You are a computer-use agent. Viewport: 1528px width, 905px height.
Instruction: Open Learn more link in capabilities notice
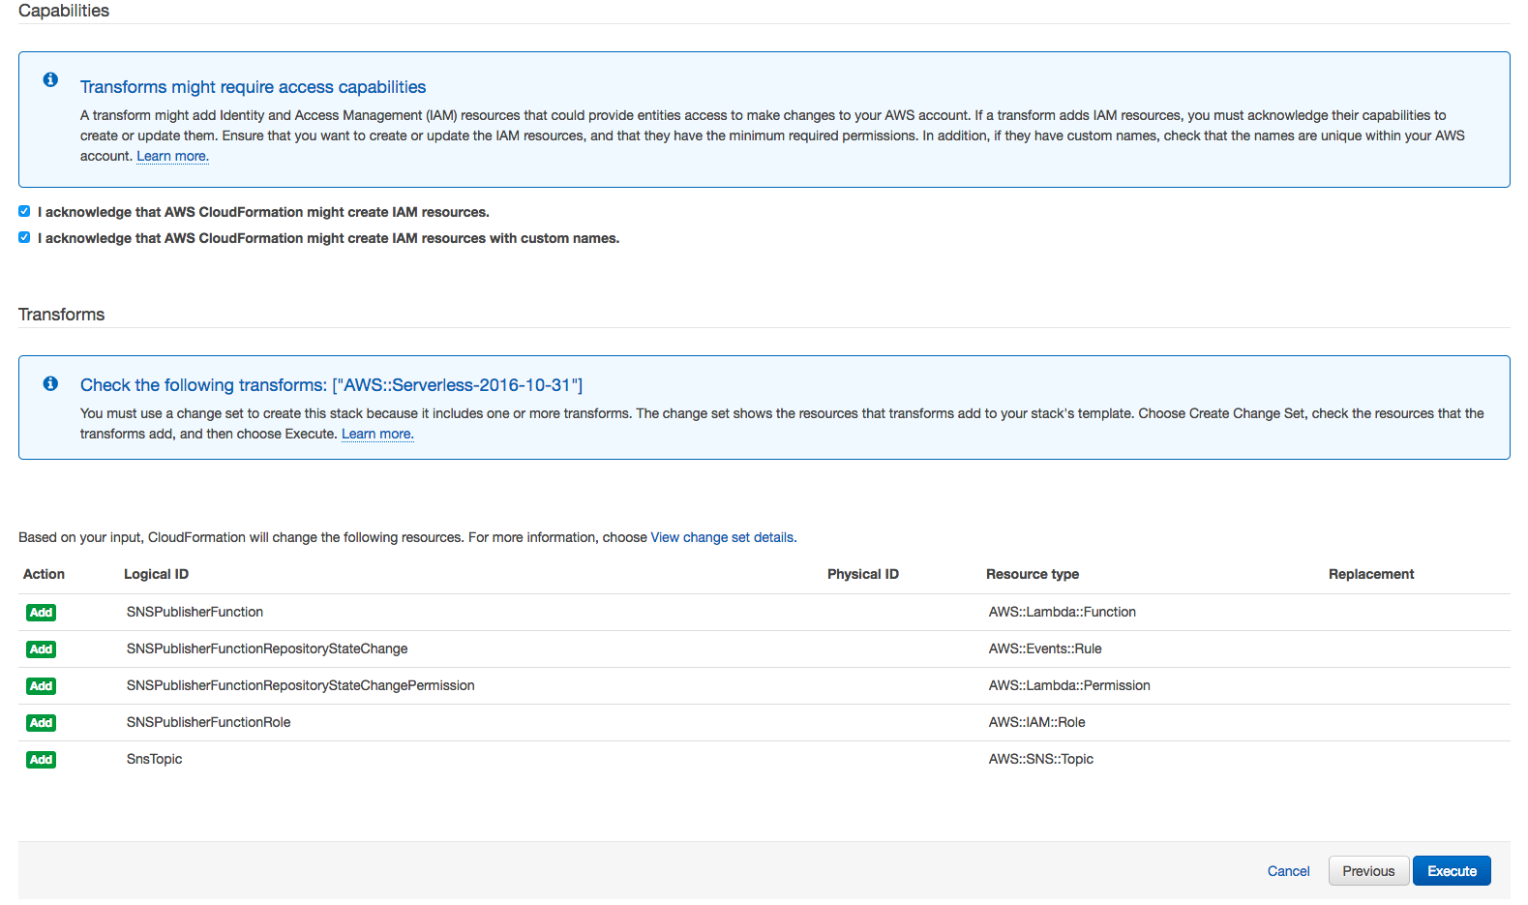(172, 156)
